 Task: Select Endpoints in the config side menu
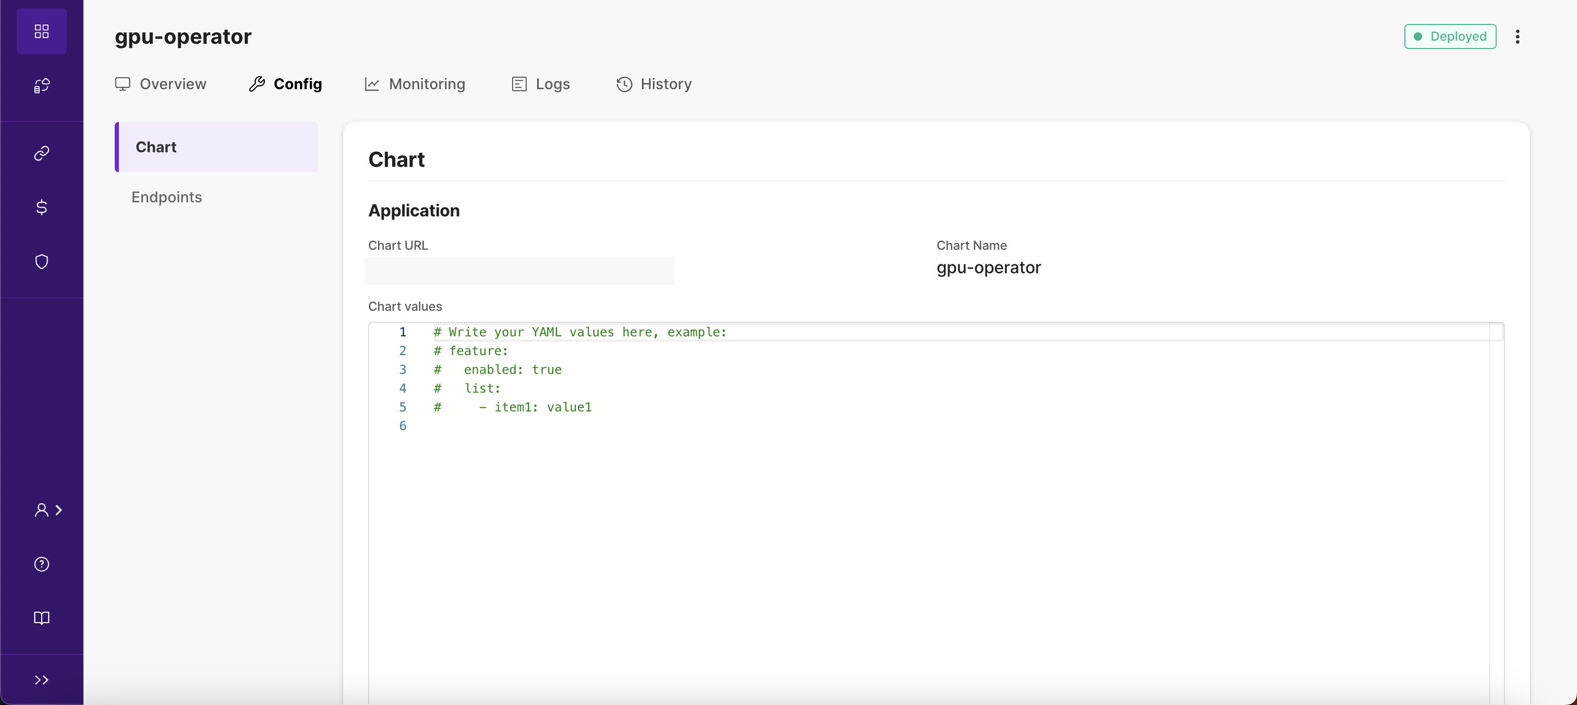pyautogui.click(x=166, y=197)
